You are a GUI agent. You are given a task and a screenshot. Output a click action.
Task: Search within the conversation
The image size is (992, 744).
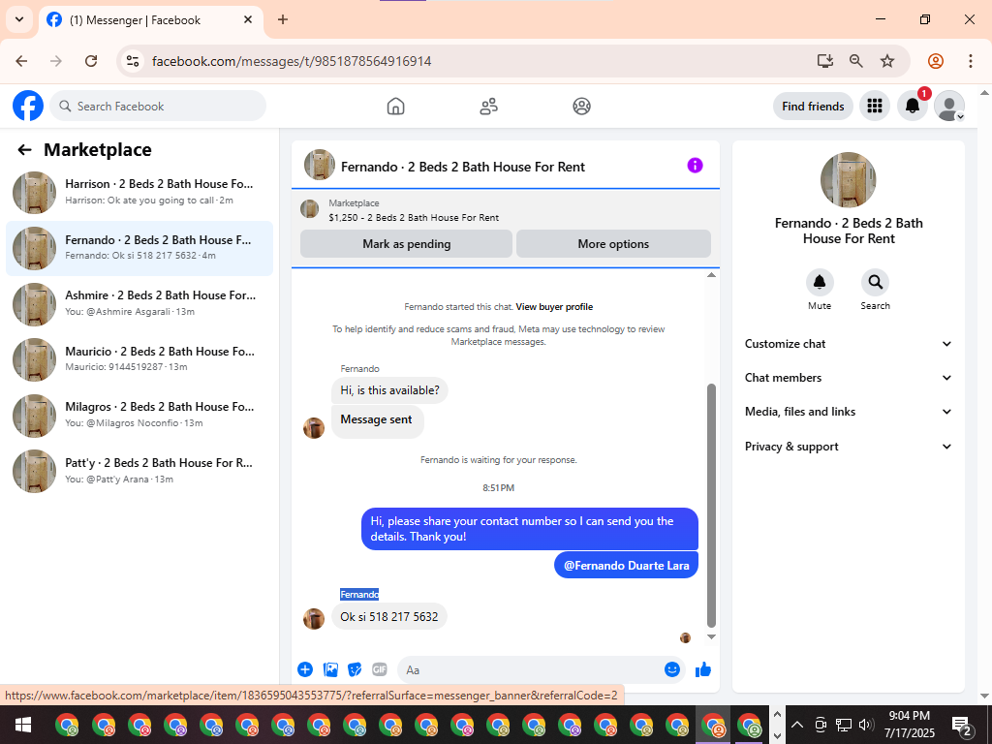(875, 282)
